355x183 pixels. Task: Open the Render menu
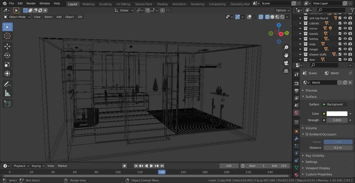(31, 3)
